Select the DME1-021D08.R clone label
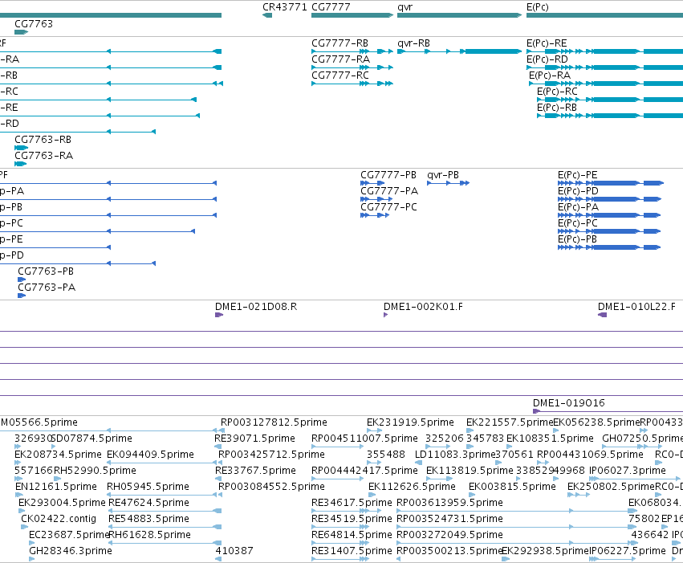The width and height of the screenshot is (683, 563). pyautogui.click(x=256, y=307)
